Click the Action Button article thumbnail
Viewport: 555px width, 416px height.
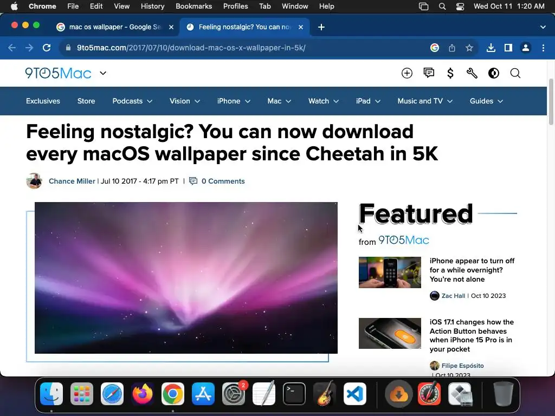point(390,333)
